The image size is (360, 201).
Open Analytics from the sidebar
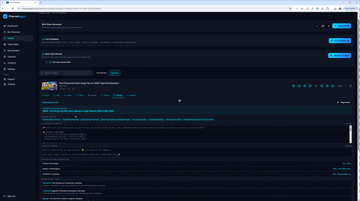[x=11, y=63]
